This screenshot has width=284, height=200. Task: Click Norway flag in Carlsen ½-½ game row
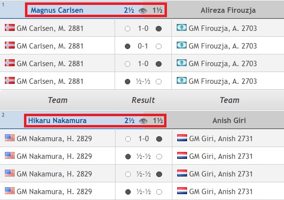click(10, 80)
